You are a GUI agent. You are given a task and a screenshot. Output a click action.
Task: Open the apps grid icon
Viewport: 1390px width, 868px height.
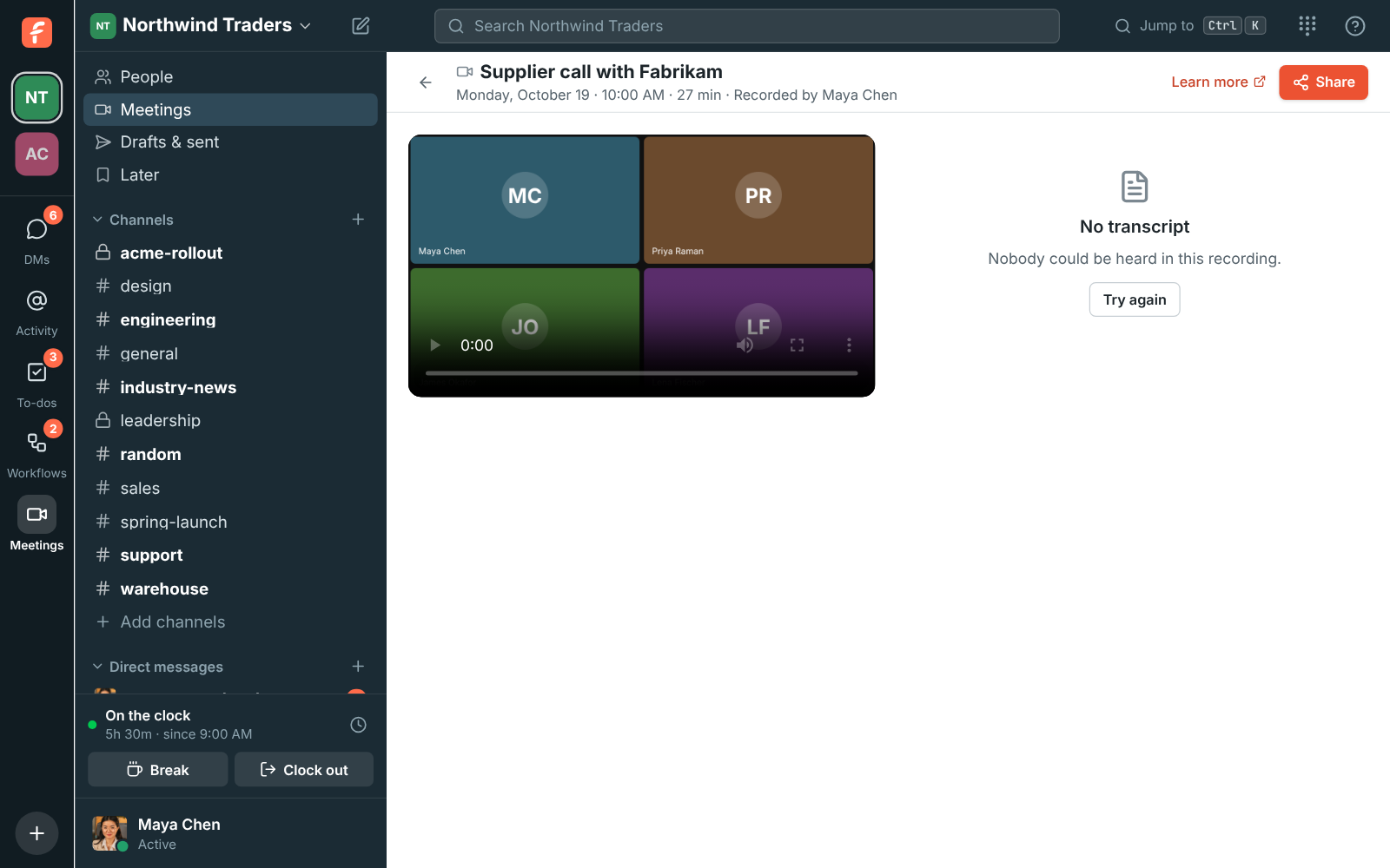click(1307, 26)
